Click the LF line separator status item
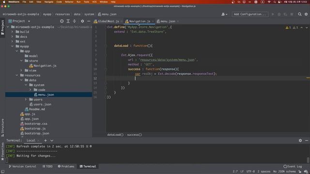The image size is (310, 174). click(242, 172)
